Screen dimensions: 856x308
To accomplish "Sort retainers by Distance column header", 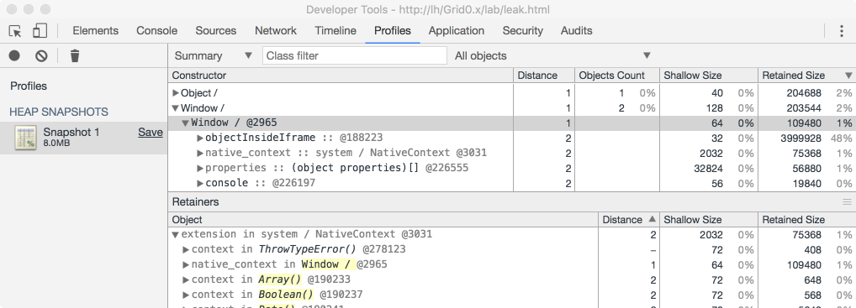I will 629,220.
